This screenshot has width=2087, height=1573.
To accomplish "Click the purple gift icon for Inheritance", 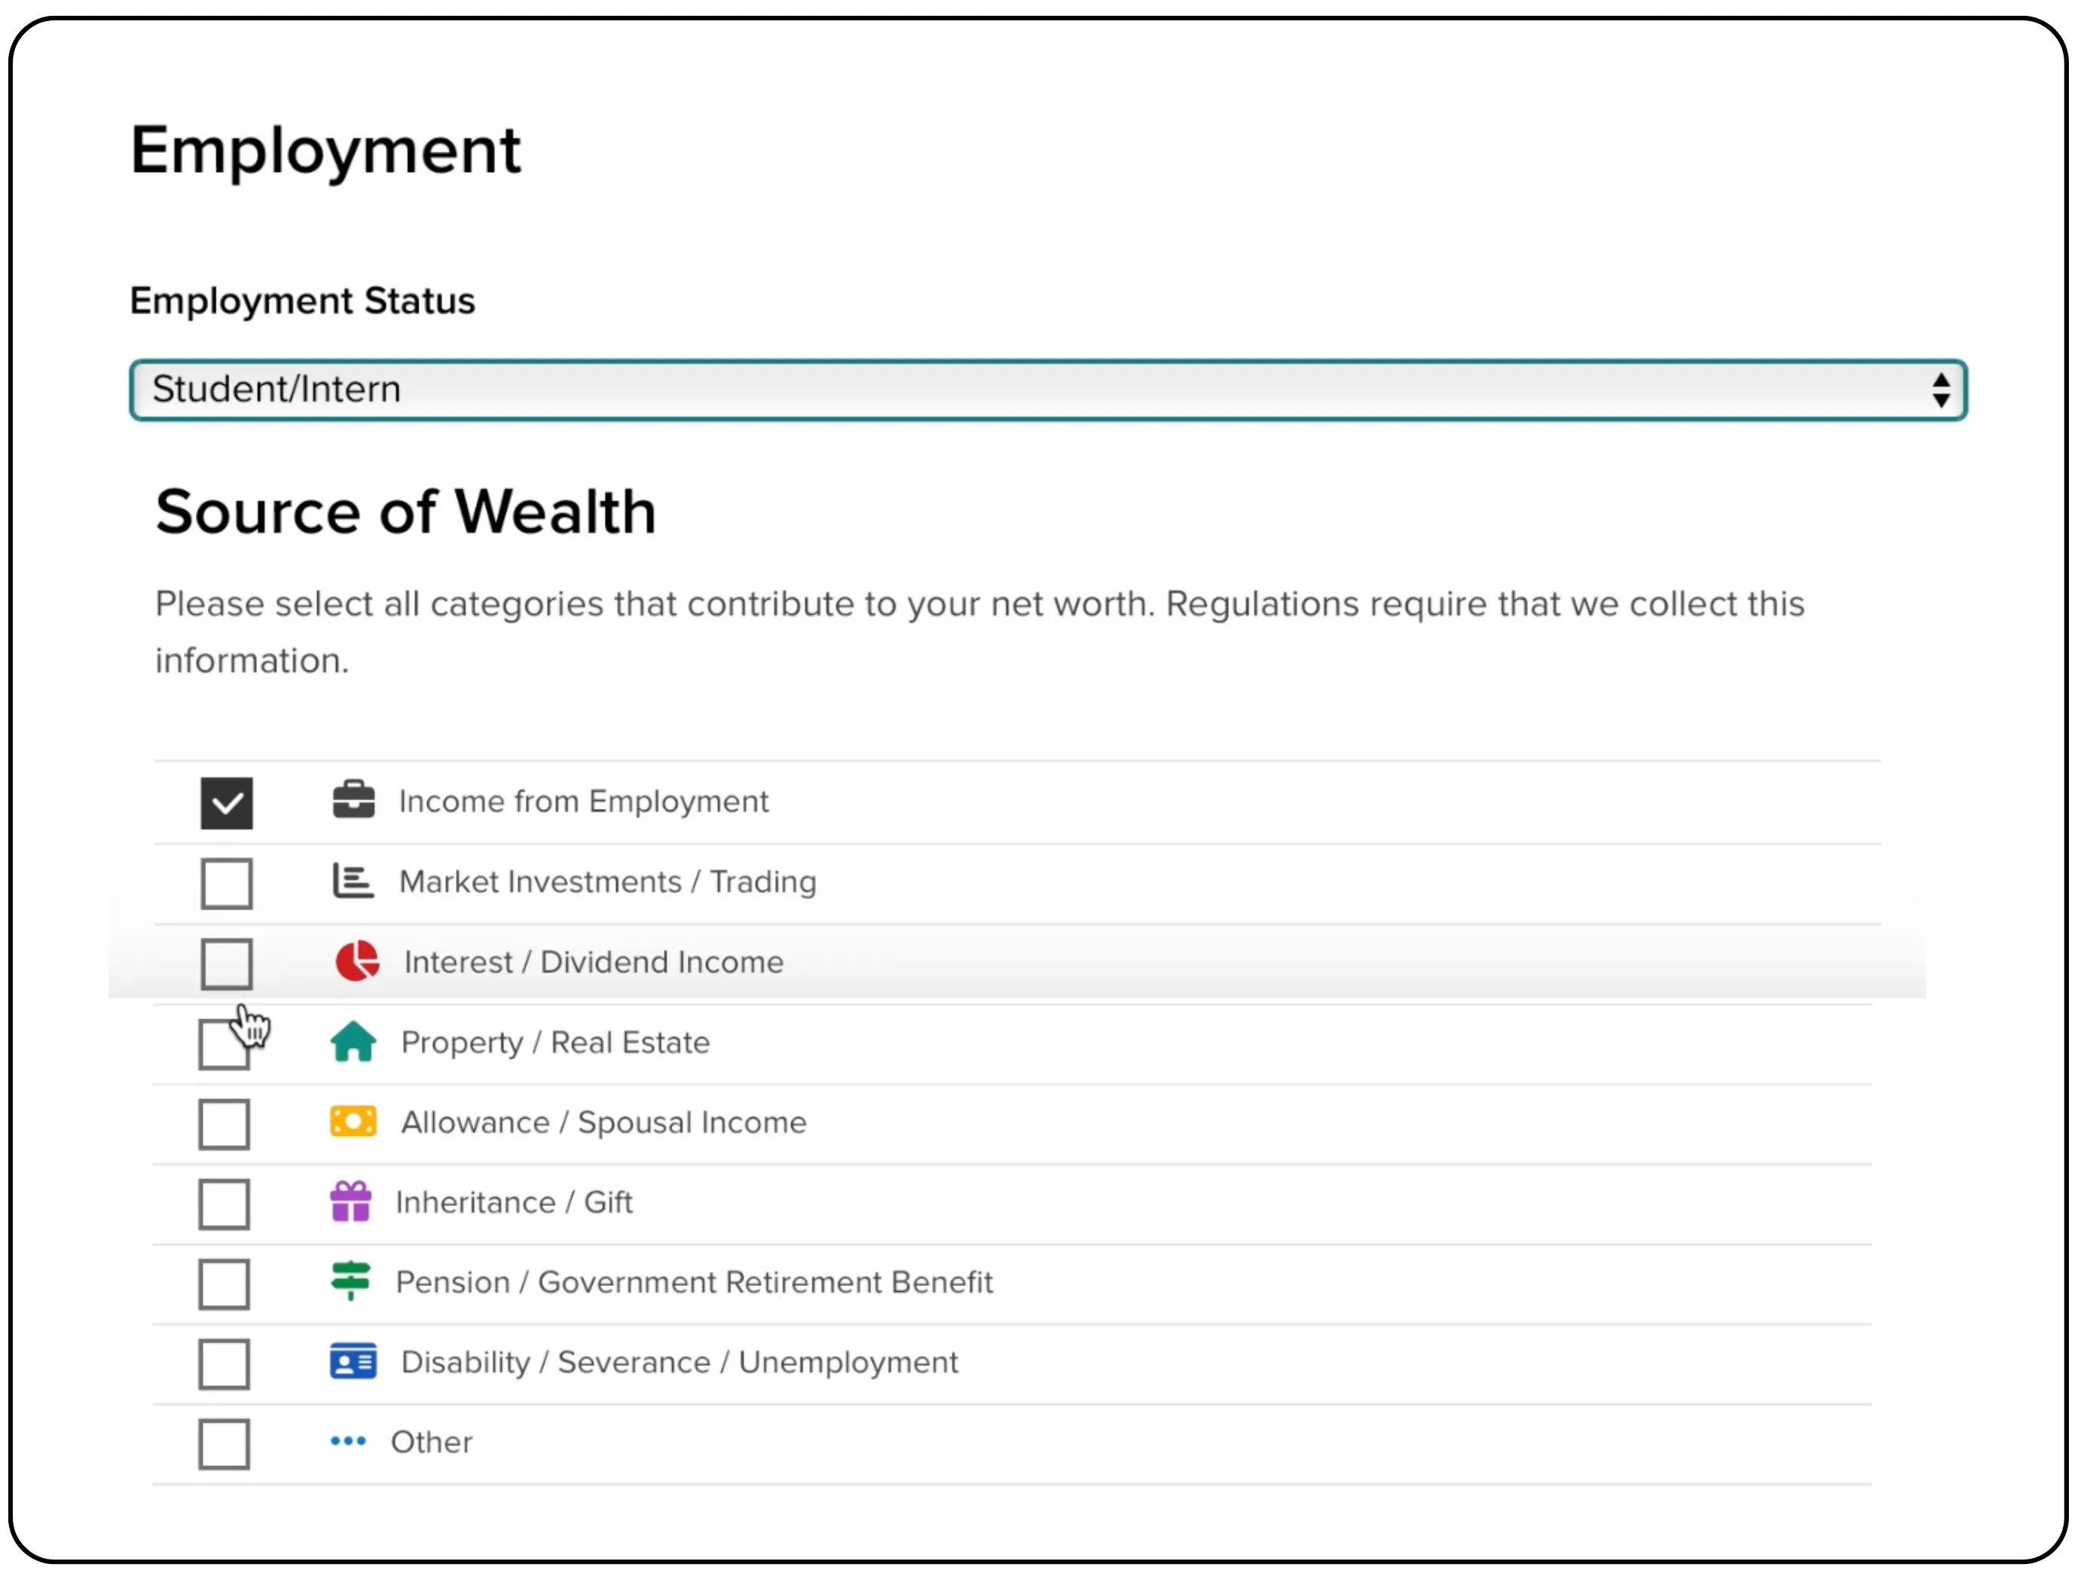I will click(x=351, y=1200).
